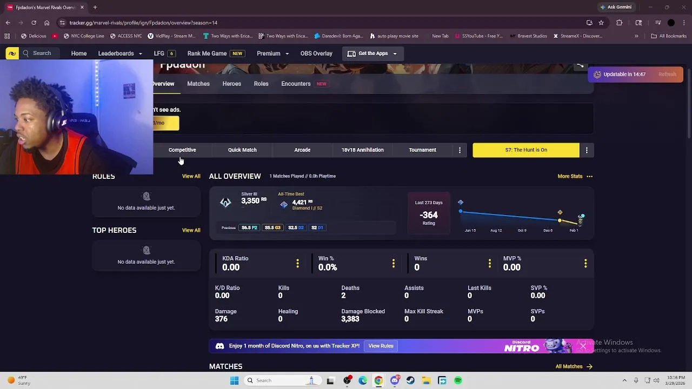This screenshot has width=692, height=389.
Task: Go to Home in site navigation
Action: (79, 53)
